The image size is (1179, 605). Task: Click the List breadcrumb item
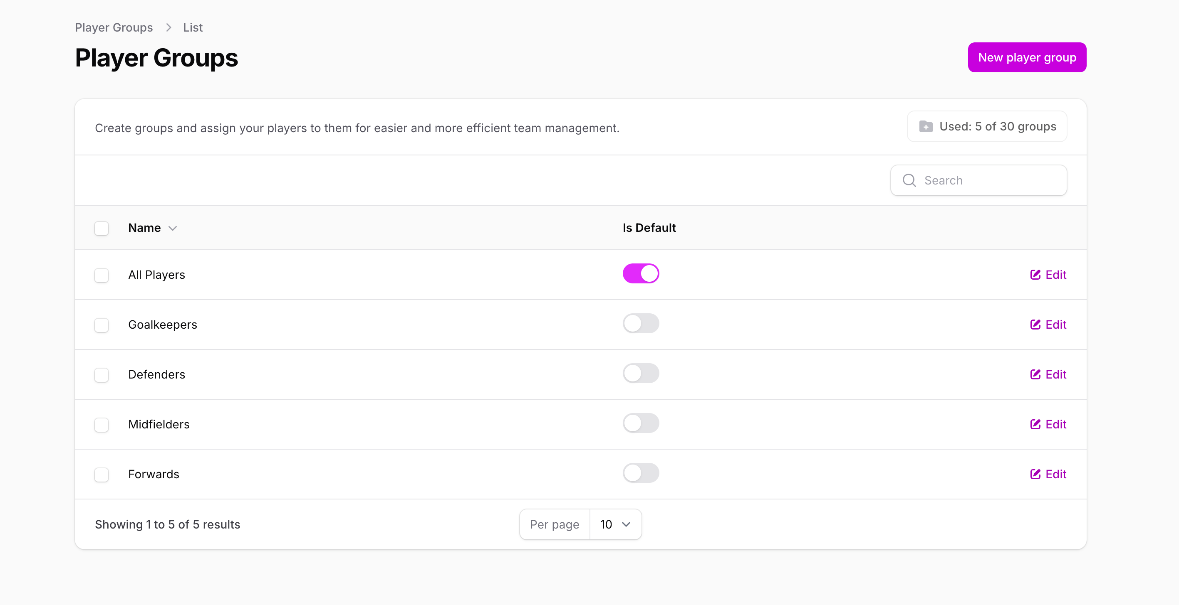click(193, 27)
